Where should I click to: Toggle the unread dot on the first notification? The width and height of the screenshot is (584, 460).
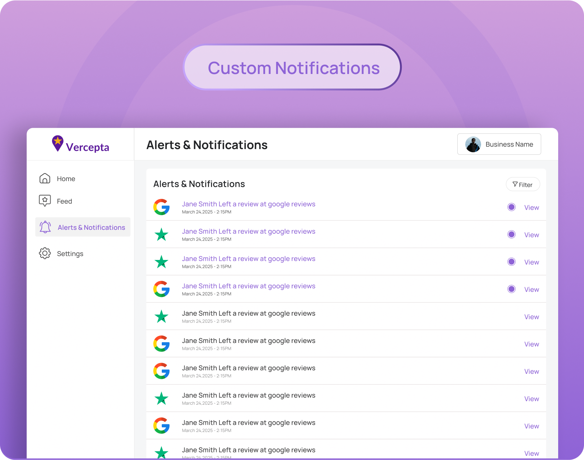[x=512, y=207]
